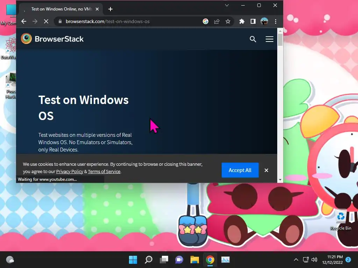
Task: Maximize the Chrome window
Action: pyautogui.click(x=259, y=5)
